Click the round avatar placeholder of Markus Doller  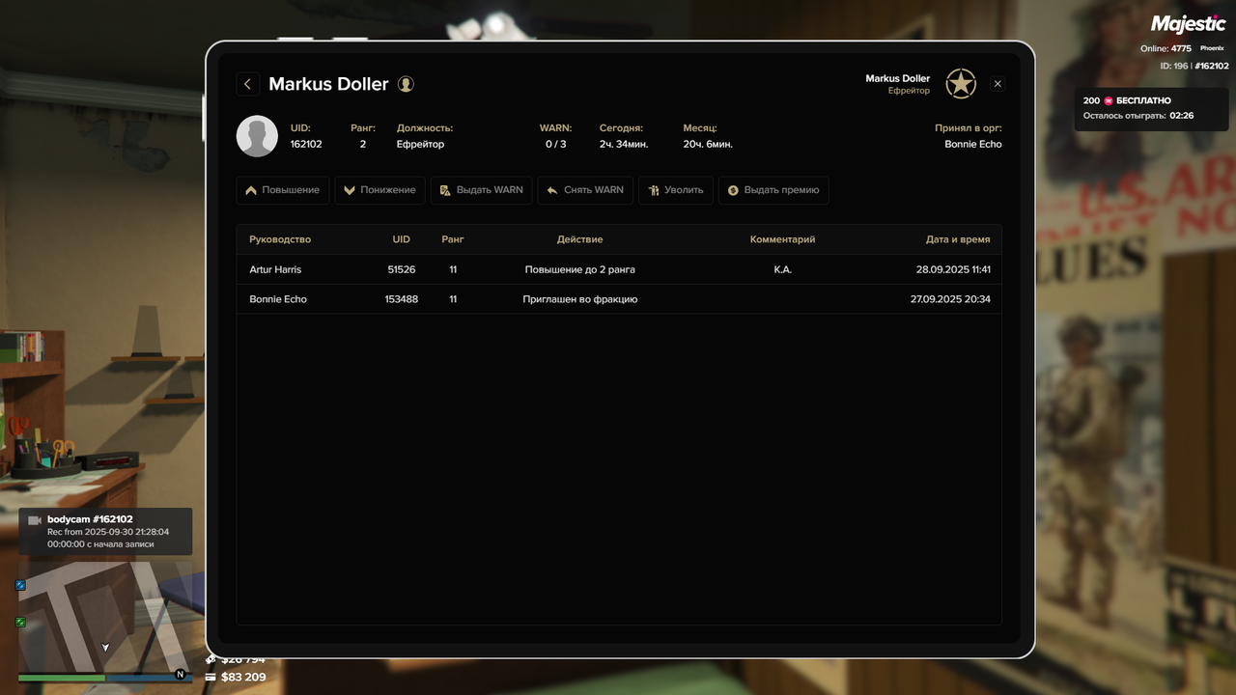coord(257,135)
